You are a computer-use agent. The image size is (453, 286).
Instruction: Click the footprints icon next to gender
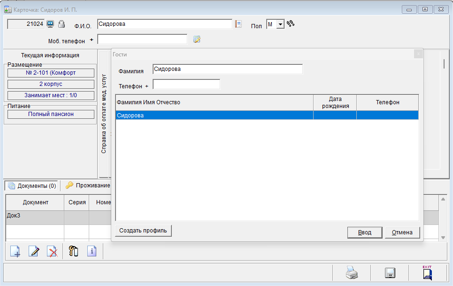pos(291,24)
